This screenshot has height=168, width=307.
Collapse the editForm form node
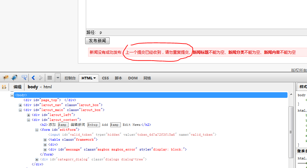click(37, 130)
